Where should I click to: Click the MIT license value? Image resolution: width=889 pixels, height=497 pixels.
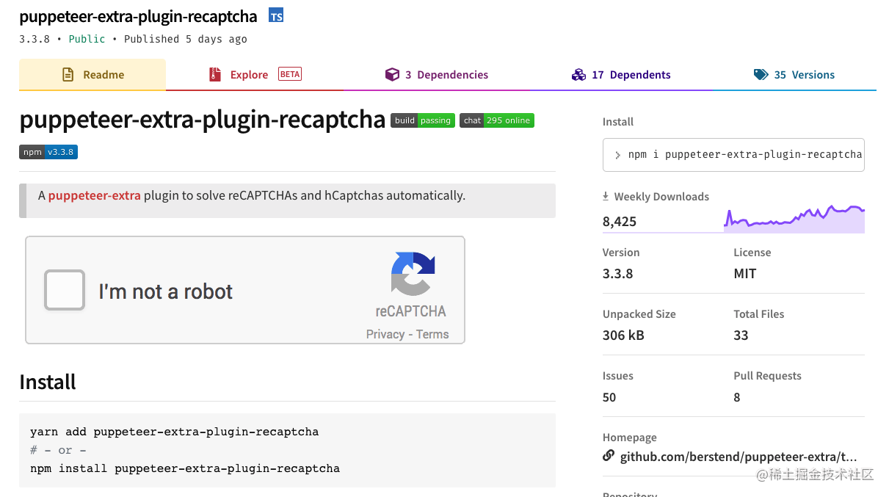point(744,273)
